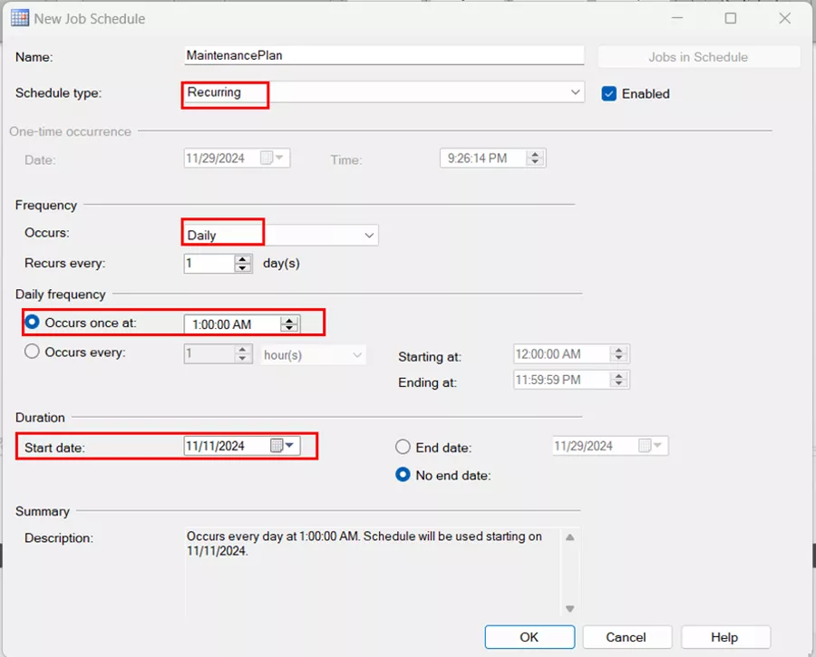Image resolution: width=816 pixels, height=657 pixels.
Task: Open the End date calendar picker
Action: tap(650, 446)
